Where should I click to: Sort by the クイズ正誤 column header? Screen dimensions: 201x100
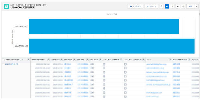[94, 60]
